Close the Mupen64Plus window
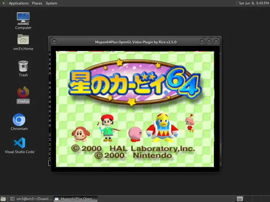270x202 pixels. [x=216, y=41]
